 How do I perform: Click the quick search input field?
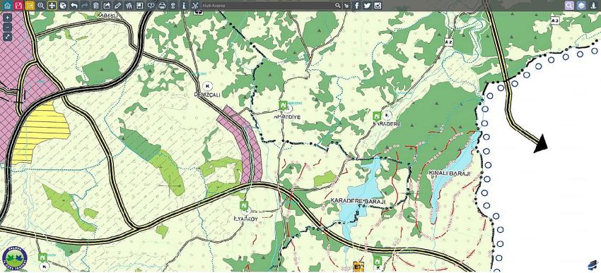pos(267,6)
